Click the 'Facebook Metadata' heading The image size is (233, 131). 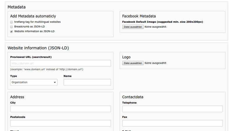click(139, 16)
